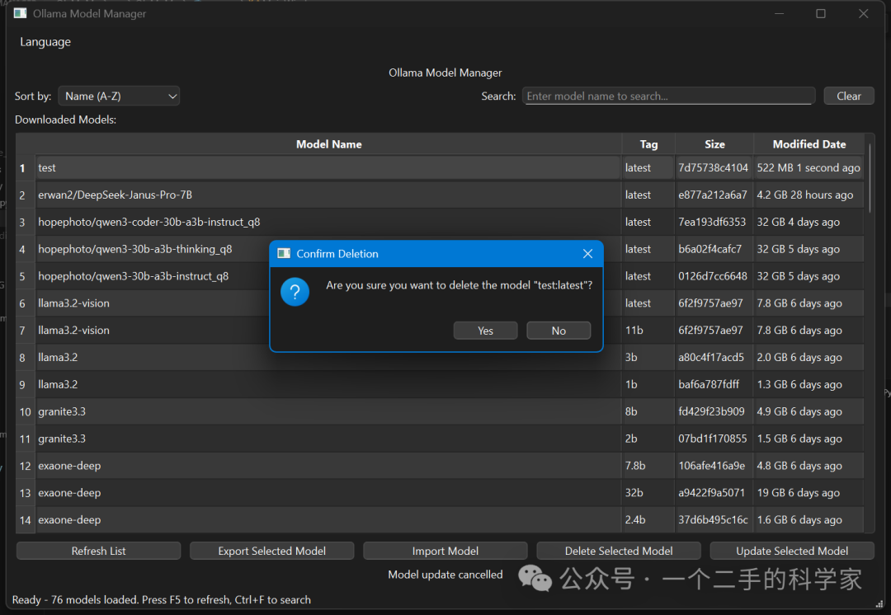Click the 32b tag cell
This screenshot has width=891, height=615.
coord(648,493)
